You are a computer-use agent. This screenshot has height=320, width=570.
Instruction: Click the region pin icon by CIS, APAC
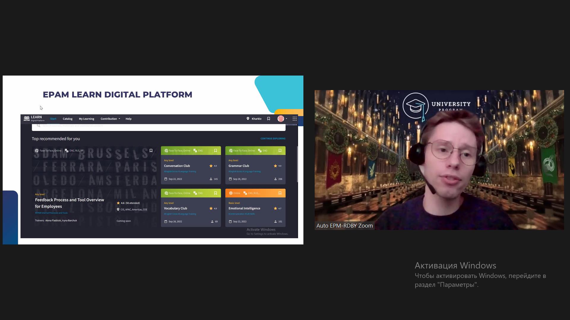[x=118, y=209]
